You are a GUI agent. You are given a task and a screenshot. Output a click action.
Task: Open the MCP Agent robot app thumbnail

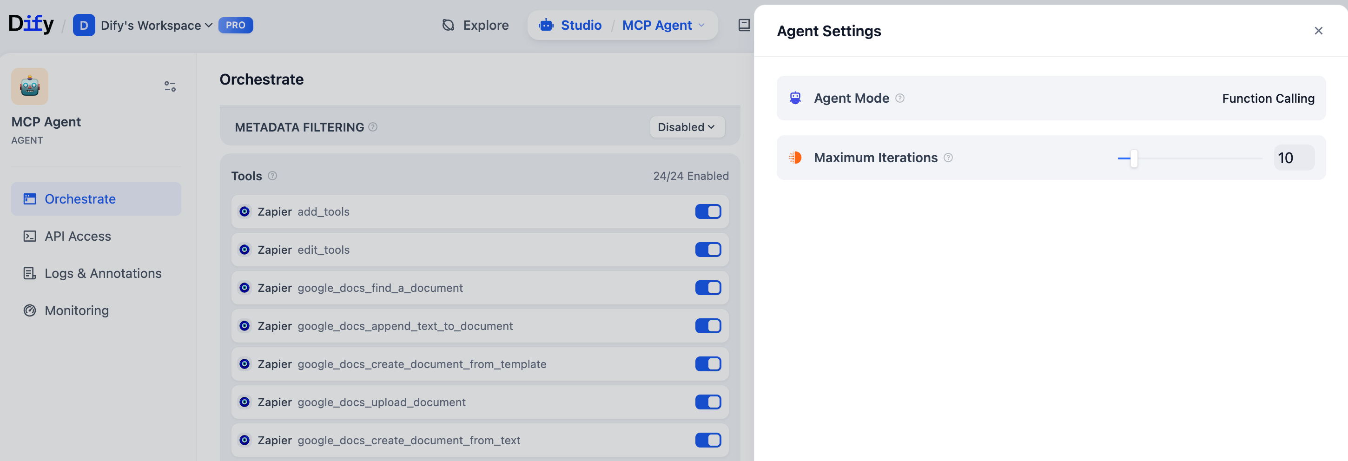pos(30,86)
